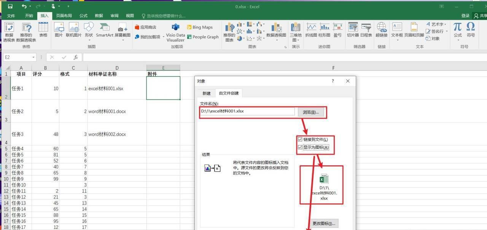The width and height of the screenshot is (487, 230).
Task: Insert a Slicer (切片器)
Action: click(x=353, y=30)
